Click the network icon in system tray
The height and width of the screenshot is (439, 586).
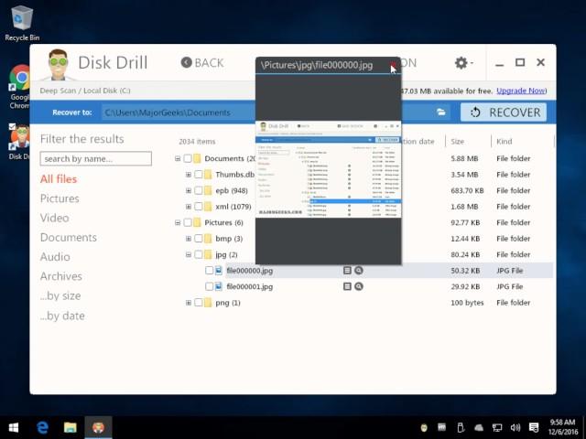497,427
